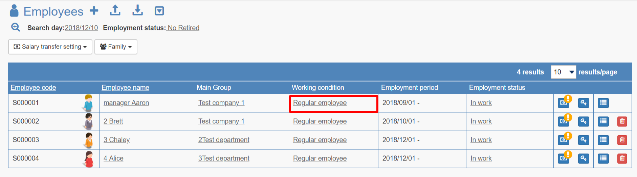Click the No Retired employment status filter
This screenshot has height=177, width=637.
tap(183, 28)
